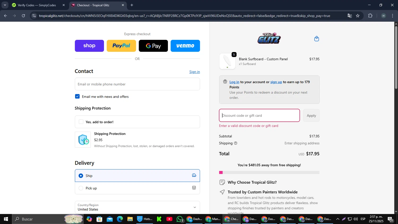This screenshot has height=224, width=398.
Task: Click the free shipping progress bar
Action: click(x=269, y=173)
